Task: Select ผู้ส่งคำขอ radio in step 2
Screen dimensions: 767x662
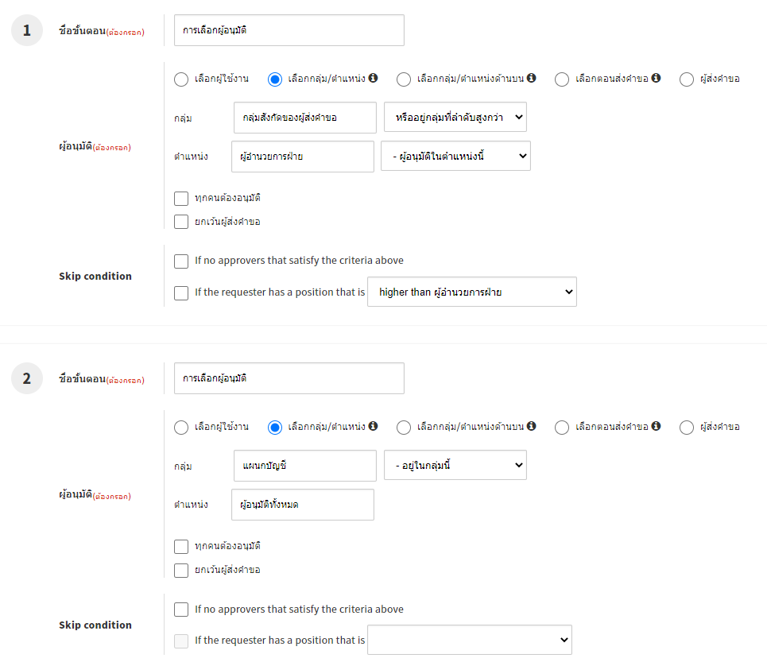Action: pos(687,427)
